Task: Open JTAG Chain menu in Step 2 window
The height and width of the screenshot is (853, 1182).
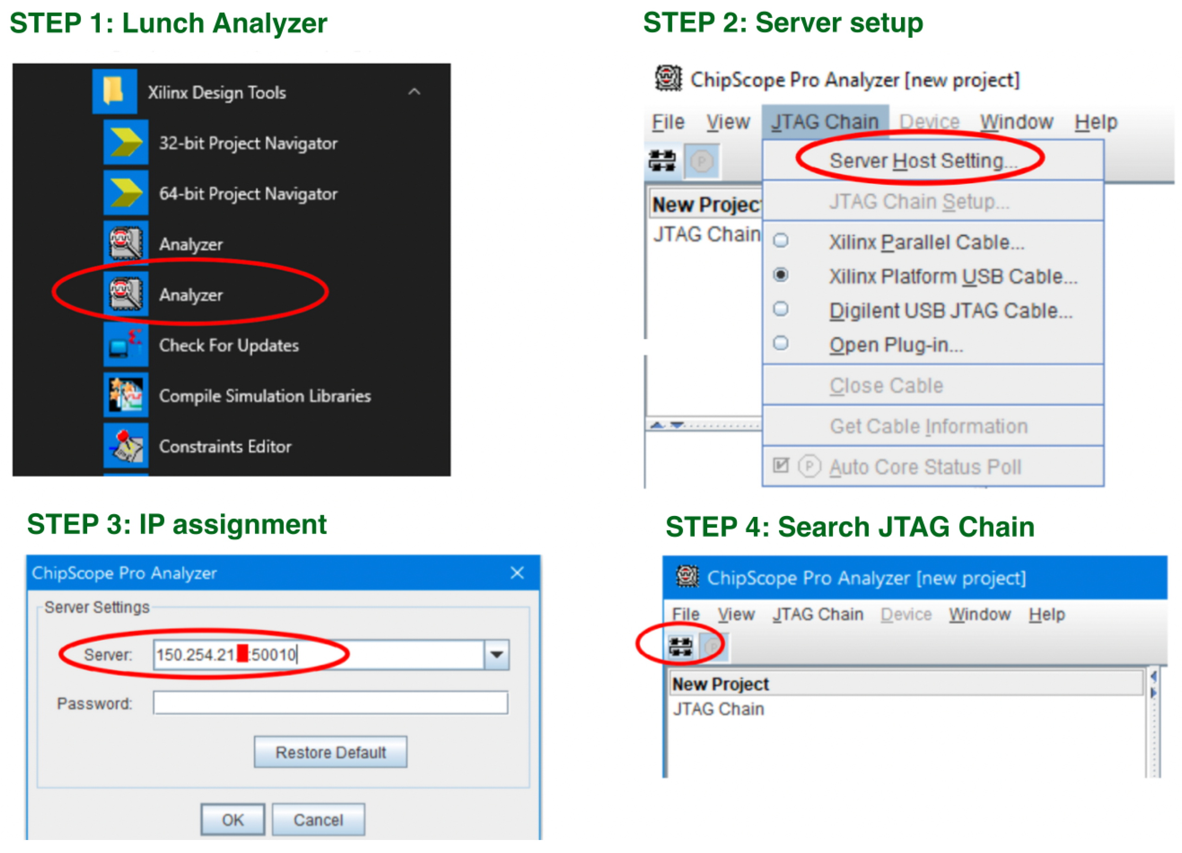Action: tap(825, 122)
